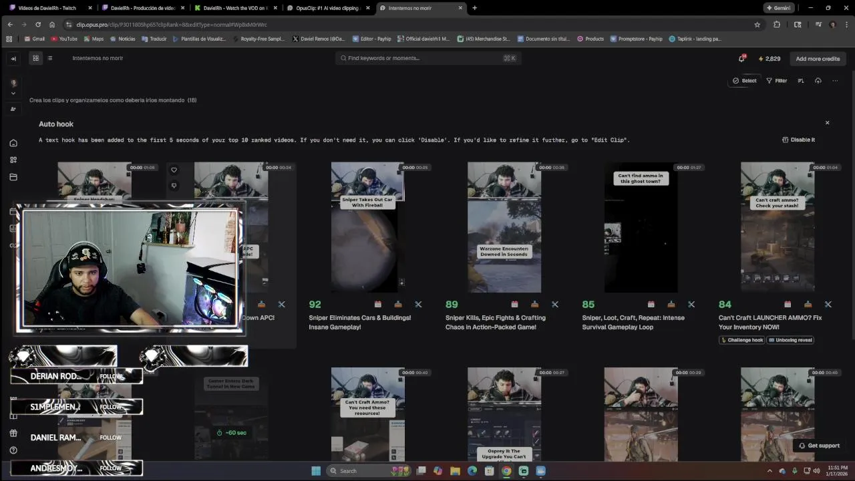This screenshot has width=855, height=481.
Task: Open the sidebar help question icon
Action: coord(13,450)
